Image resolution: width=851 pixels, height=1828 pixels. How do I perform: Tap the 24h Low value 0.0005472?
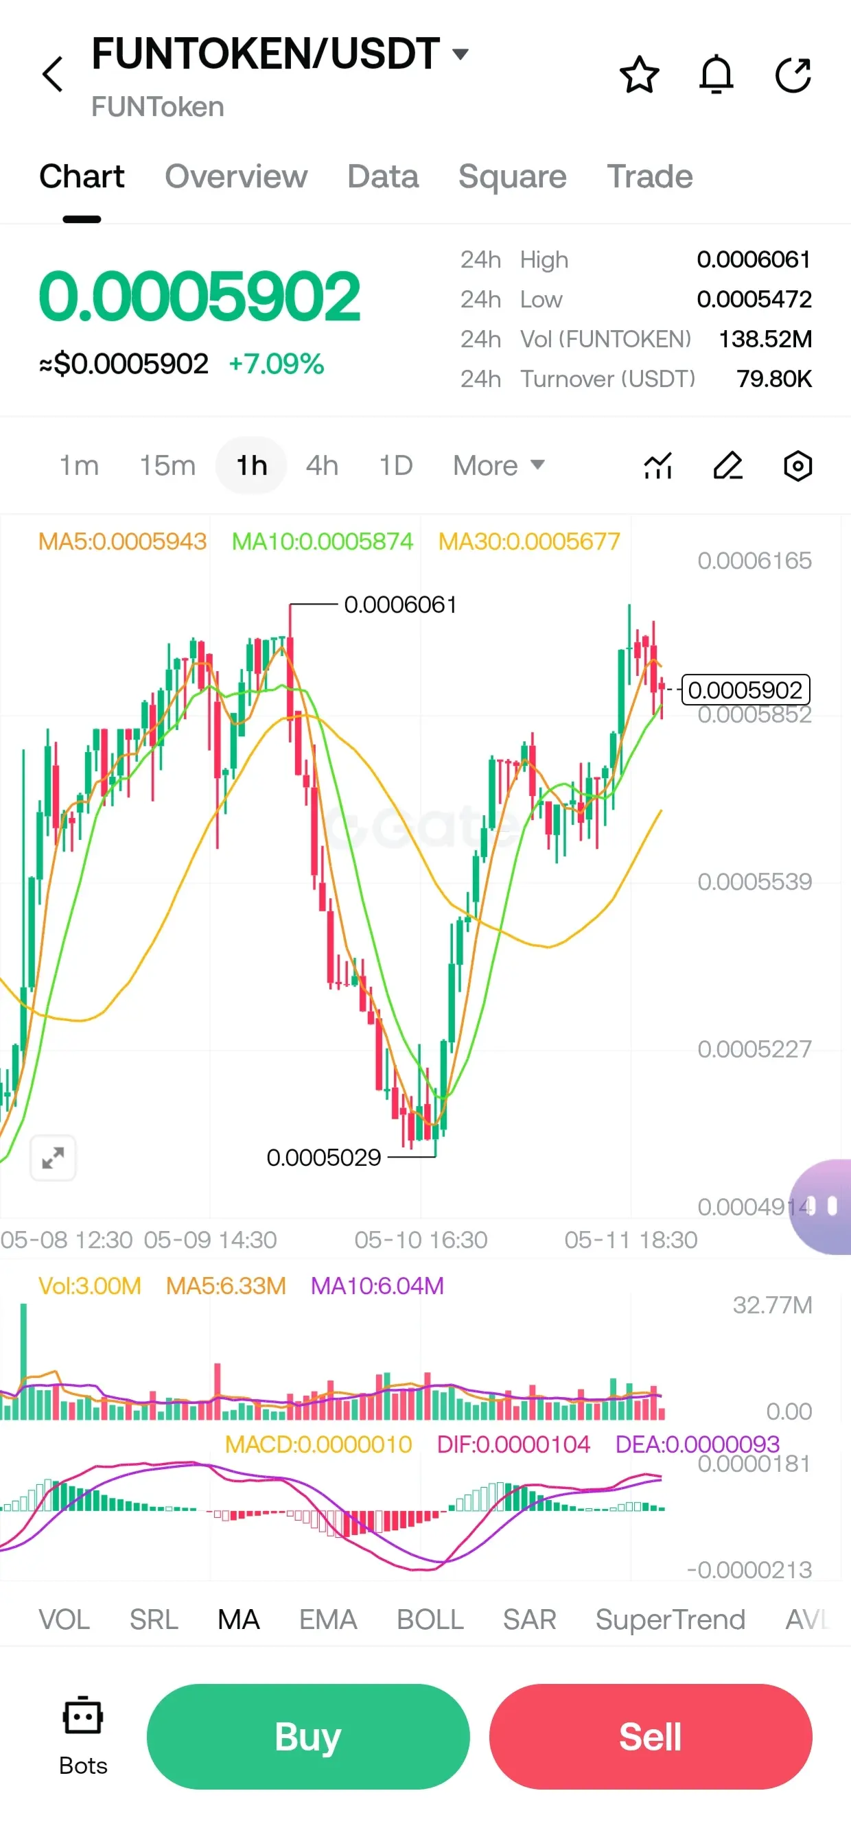tap(754, 299)
